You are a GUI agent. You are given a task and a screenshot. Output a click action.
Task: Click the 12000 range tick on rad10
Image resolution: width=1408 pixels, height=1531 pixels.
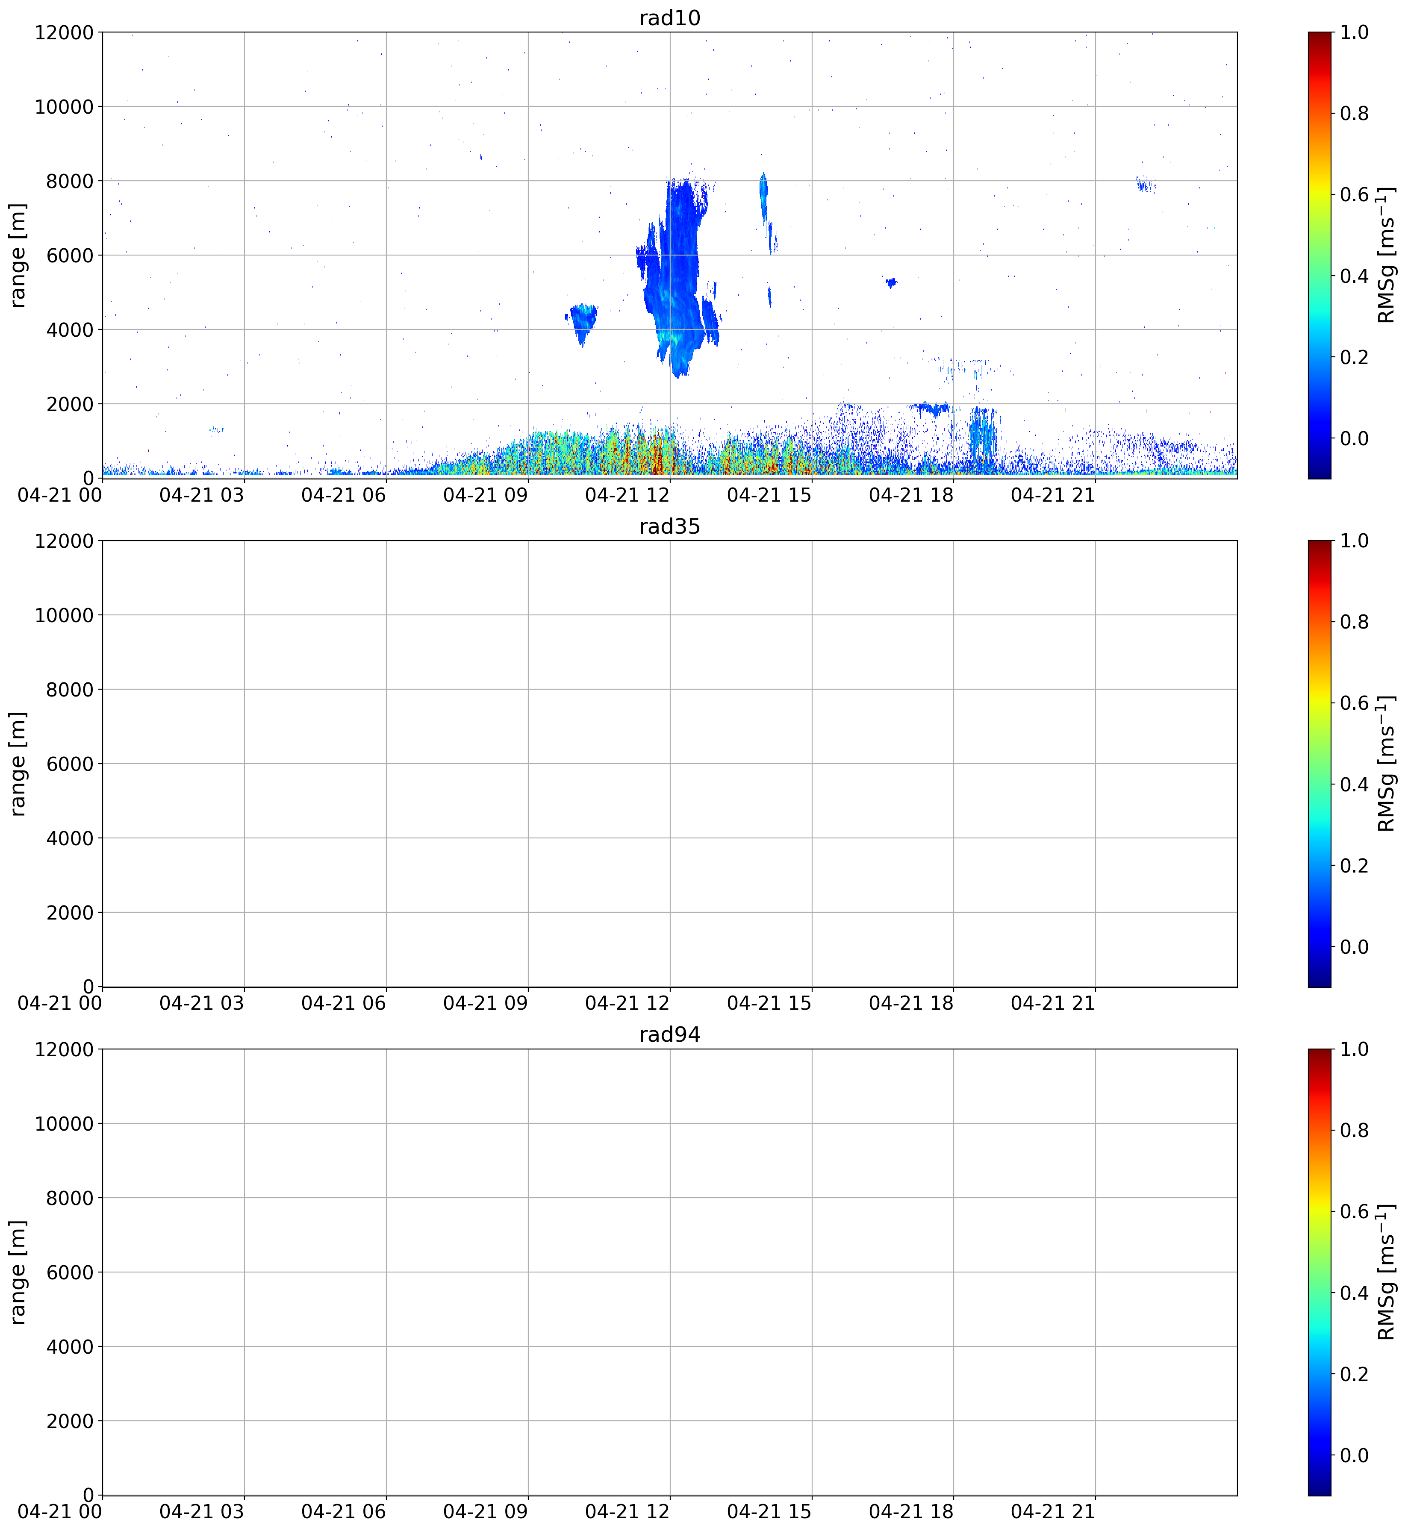pos(64,32)
